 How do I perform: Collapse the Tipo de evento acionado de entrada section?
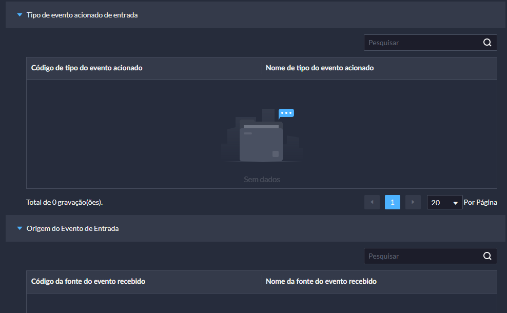19,15
